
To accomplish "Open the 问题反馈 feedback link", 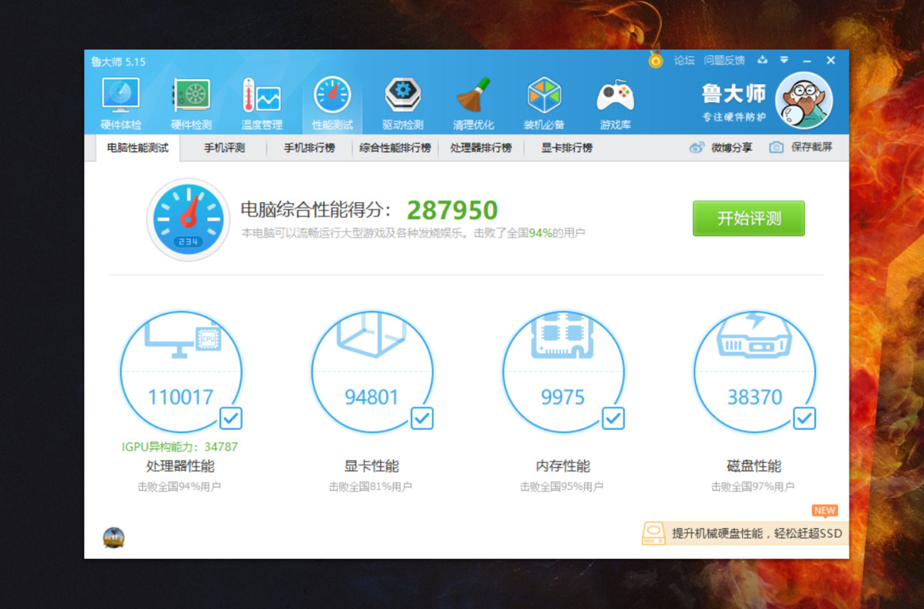I will (x=726, y=60).
